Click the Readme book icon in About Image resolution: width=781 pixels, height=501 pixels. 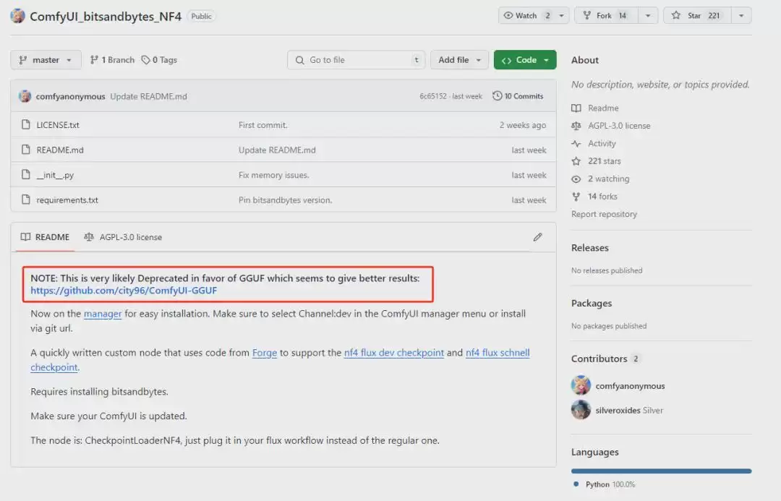pyautogui.click(x=576, y=108)
